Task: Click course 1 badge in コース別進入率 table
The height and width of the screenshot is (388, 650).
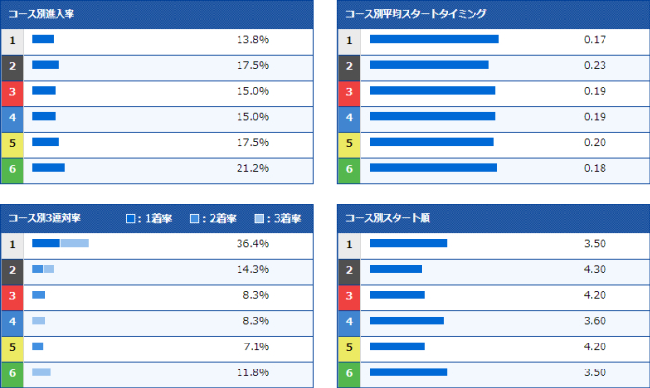Action: [x=12, y=40]
